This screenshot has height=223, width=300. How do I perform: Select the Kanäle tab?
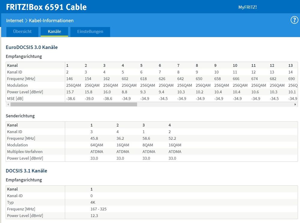coord(54,32)
